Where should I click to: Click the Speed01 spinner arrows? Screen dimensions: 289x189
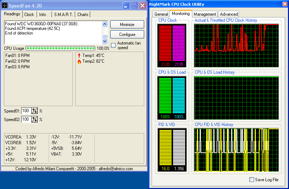point(35,111)
